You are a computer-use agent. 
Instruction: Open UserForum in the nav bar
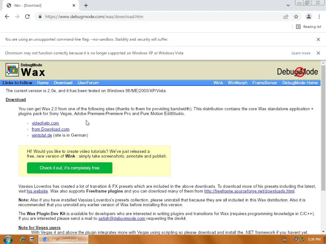pos(88,83)
